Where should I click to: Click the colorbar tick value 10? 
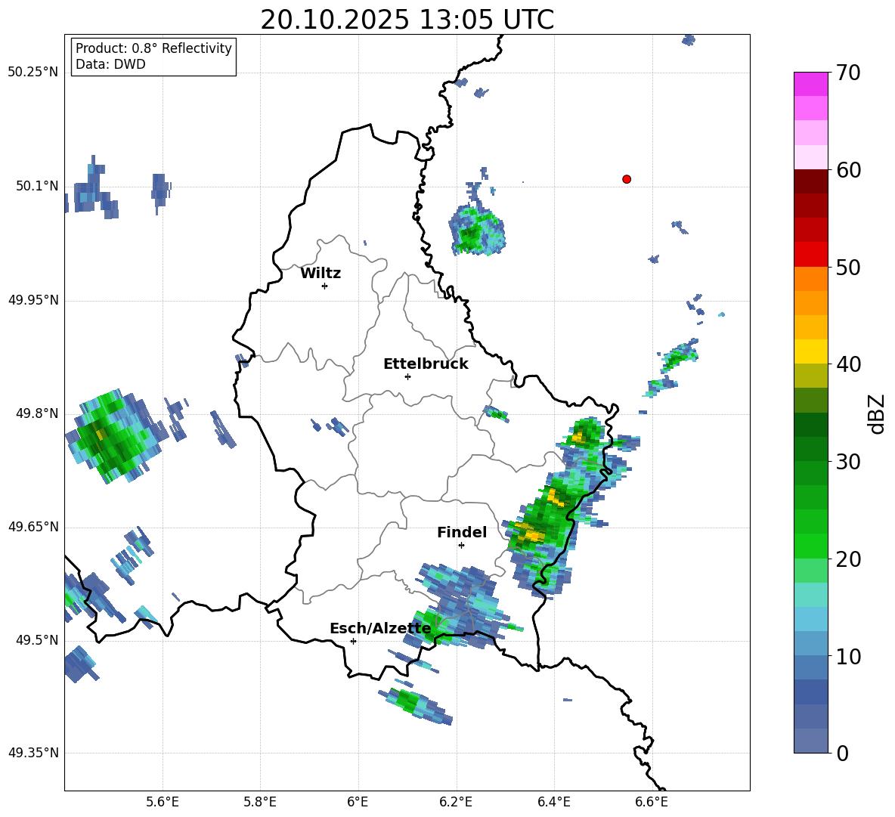849,656
